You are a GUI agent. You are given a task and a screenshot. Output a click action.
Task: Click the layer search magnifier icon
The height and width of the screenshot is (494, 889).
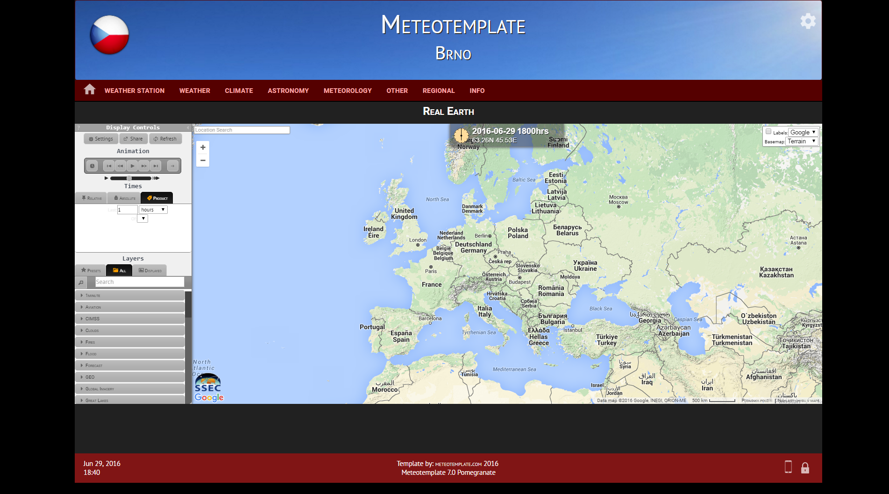81,282
